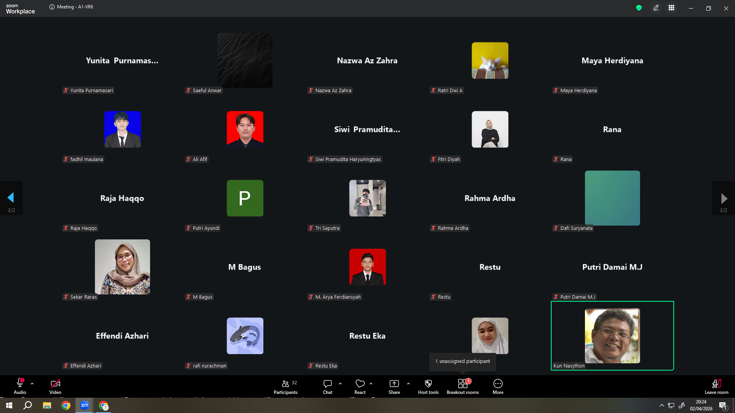Open the Windows Start menu
735x413 pixels.
click(x=9, y=405)
